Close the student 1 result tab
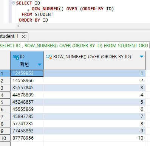150x146 pixels. tap(23, 37)
